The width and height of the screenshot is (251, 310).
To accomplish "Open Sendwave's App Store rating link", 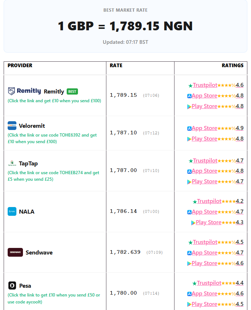I will 204,253.
